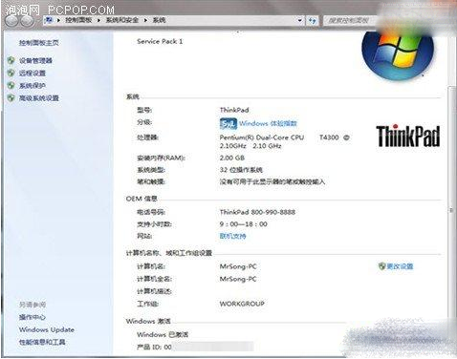457x359 pixels.
Task: Click the forward navigation button
Action: [x=27, y=21]
